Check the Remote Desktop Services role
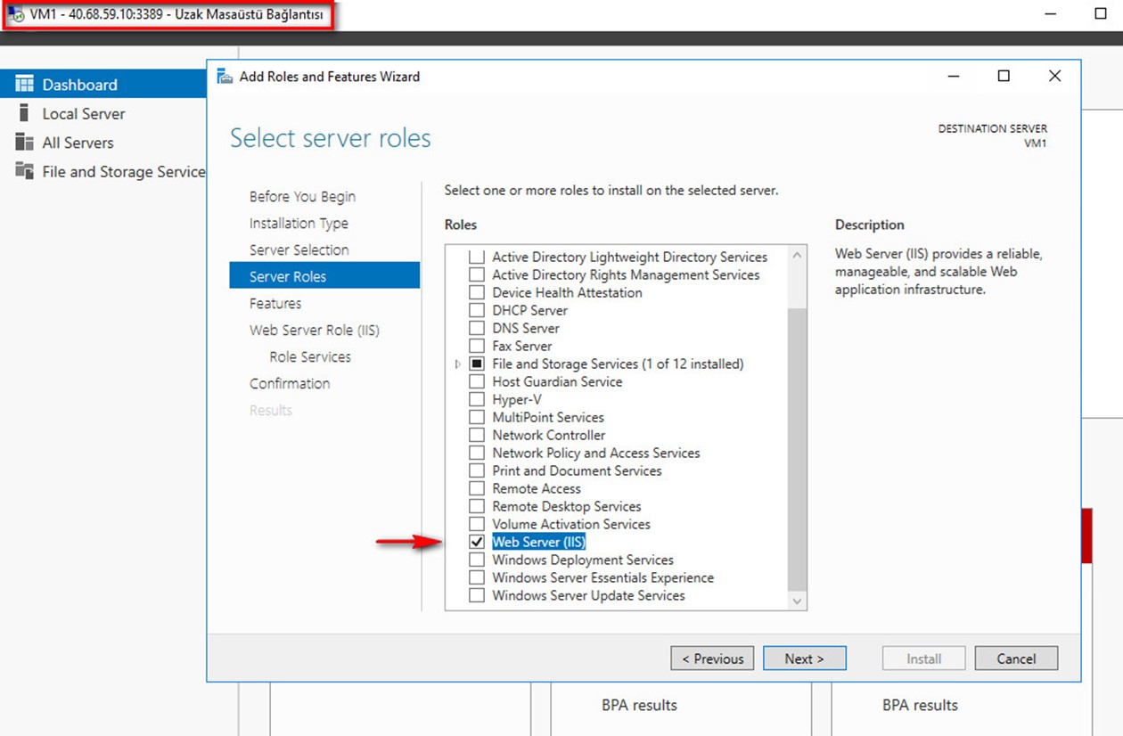Screen dimensions: 1123x736 click(x=477, y=506)
